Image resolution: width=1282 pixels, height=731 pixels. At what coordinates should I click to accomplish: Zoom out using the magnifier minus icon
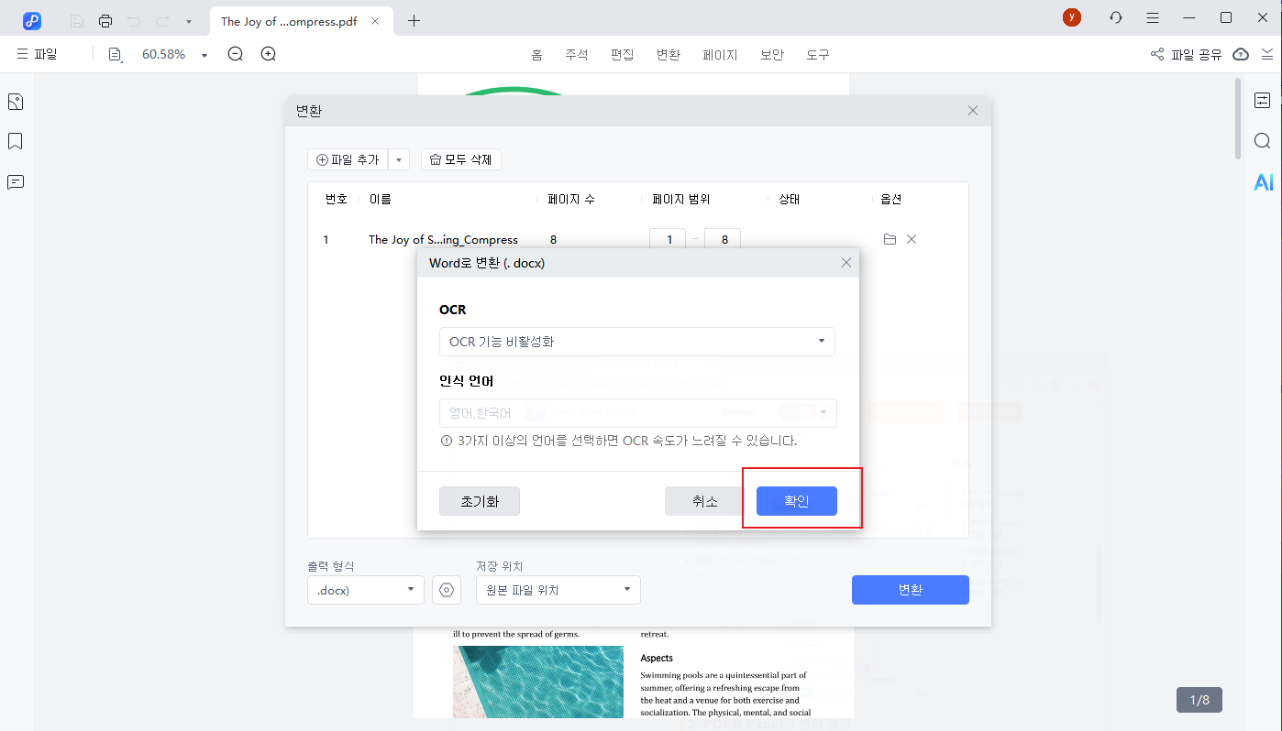(235, 54)
